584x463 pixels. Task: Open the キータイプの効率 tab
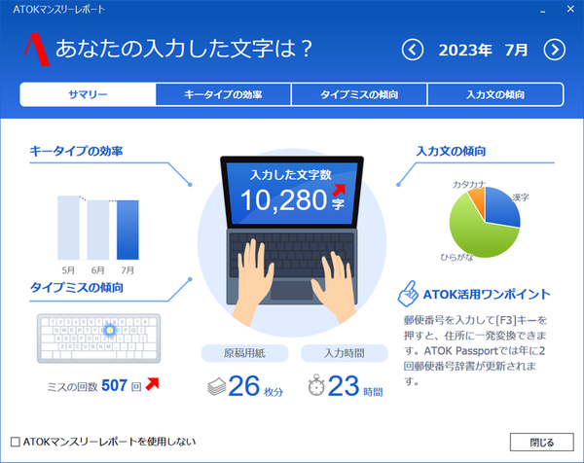pyautogui.click(x=223, y=94)
